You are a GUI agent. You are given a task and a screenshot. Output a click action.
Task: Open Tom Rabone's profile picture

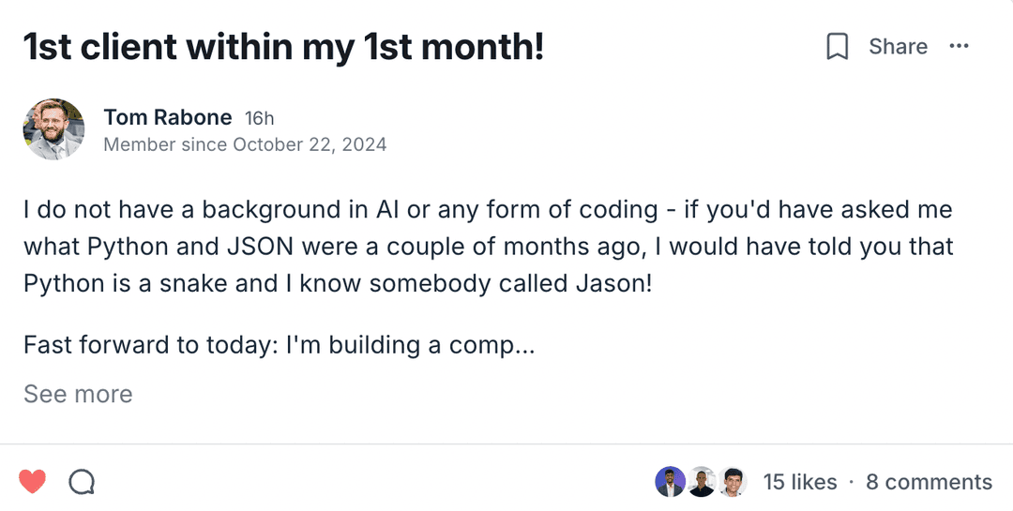tap(53, 129)
